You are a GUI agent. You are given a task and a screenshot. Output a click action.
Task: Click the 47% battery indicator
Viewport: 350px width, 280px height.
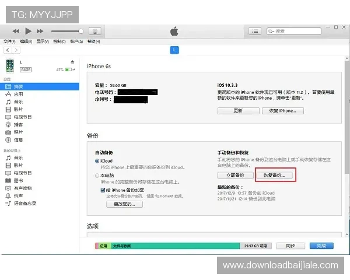[x=65, y=69]
